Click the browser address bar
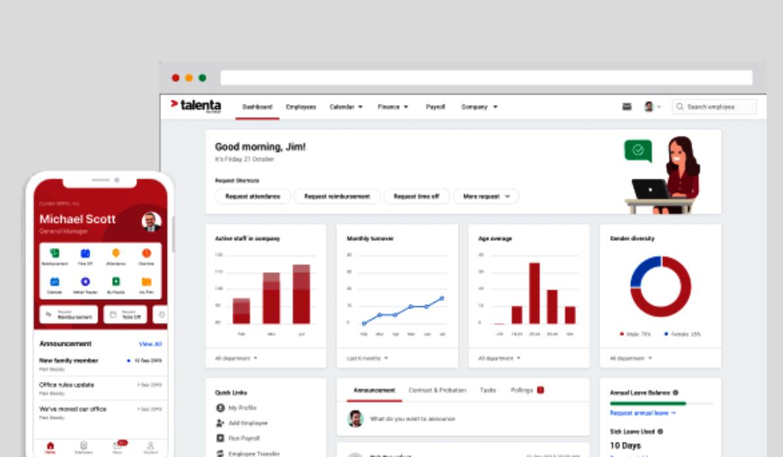 486,78
